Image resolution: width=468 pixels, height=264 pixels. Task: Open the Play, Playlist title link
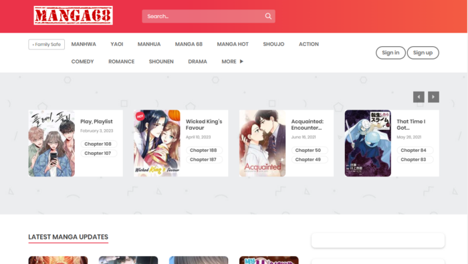pyautogui.click(x=96, y=122)
